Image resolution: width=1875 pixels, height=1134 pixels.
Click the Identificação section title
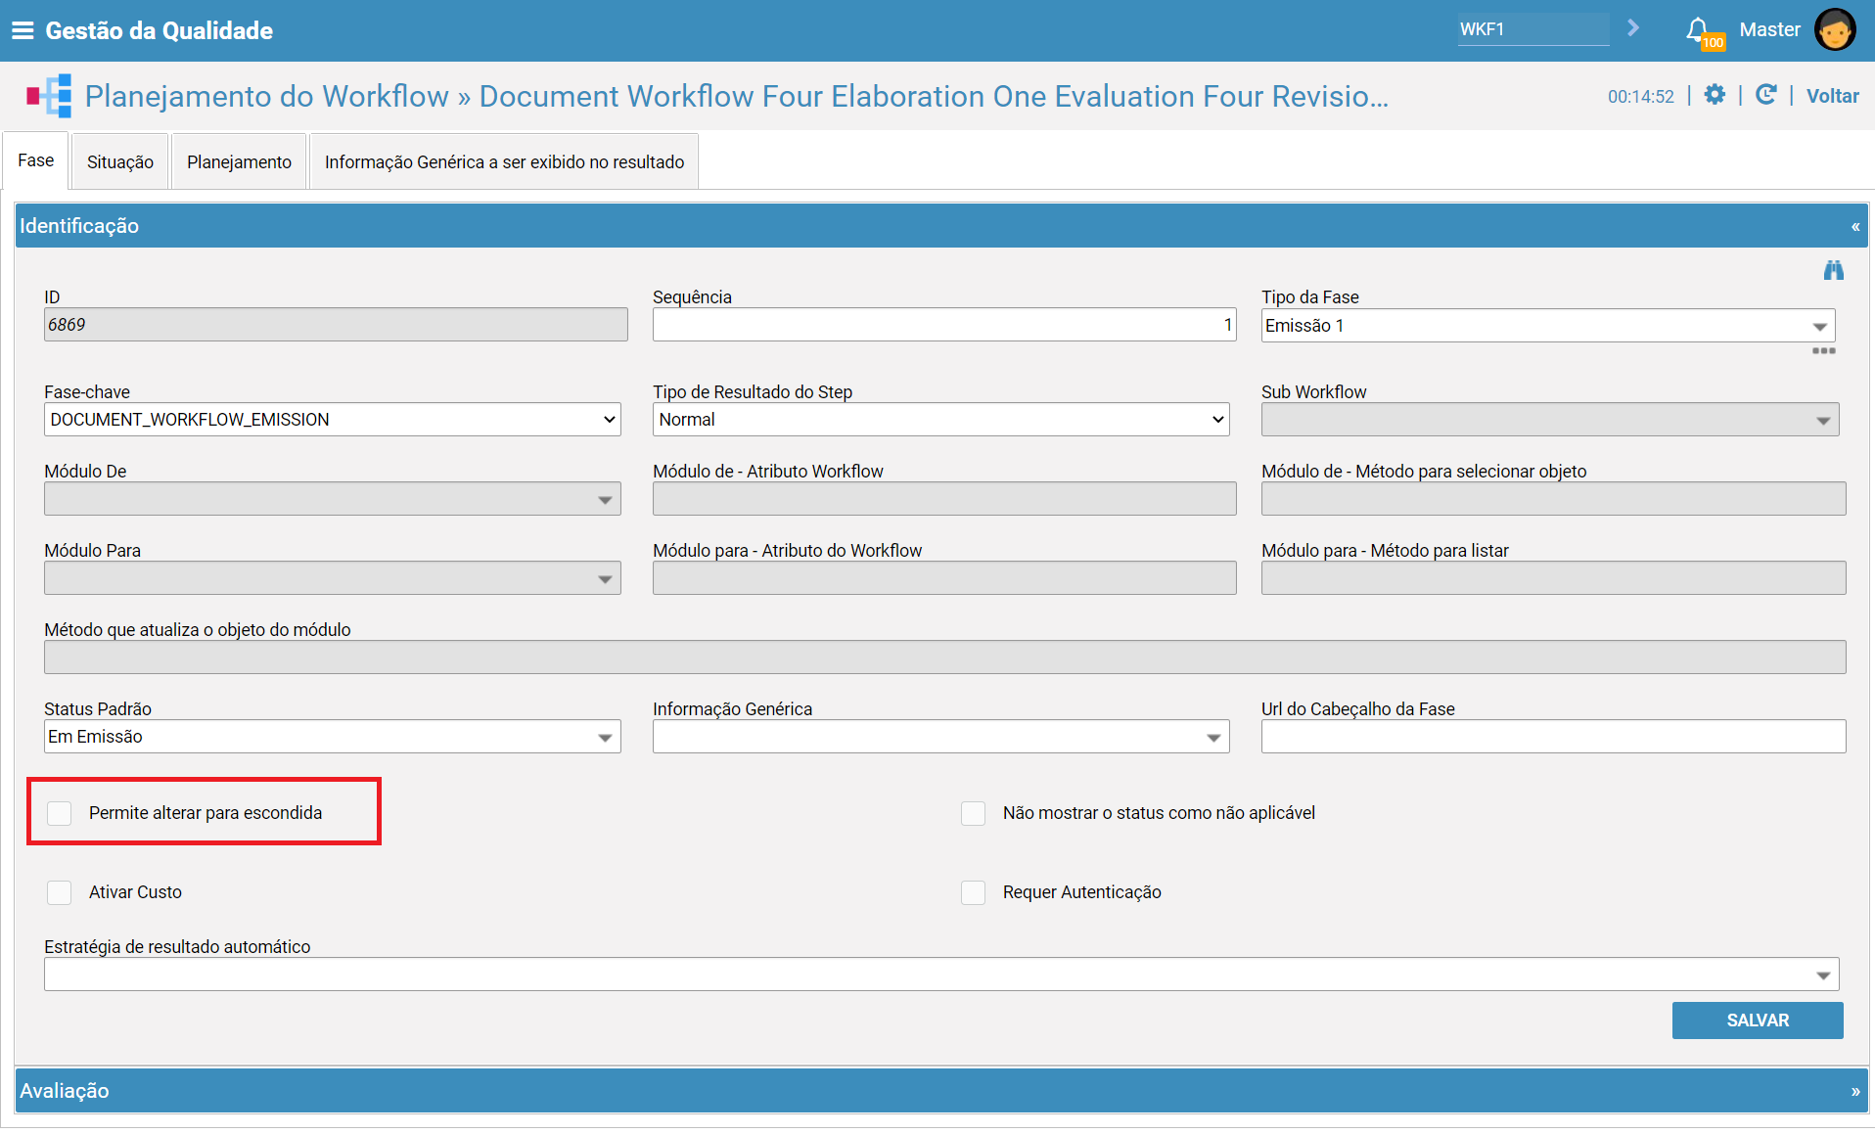79,226
